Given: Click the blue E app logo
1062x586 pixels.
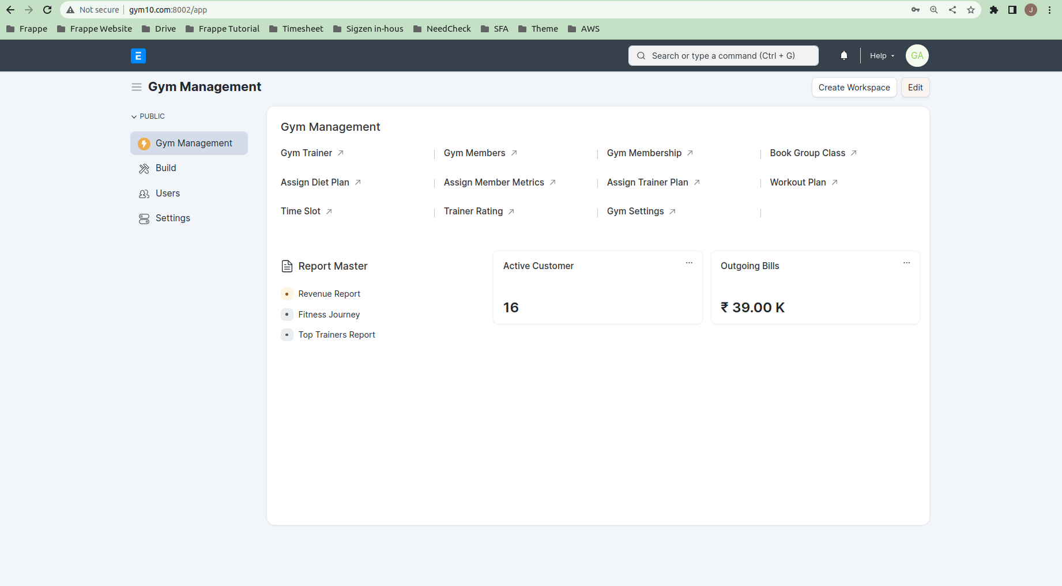Looking at the screenshot, I should click(x=138, y=56).
